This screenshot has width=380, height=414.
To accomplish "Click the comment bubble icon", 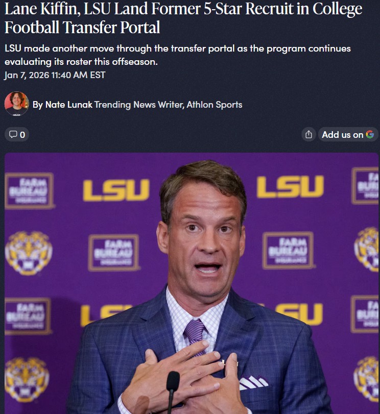I will [13, 134].
